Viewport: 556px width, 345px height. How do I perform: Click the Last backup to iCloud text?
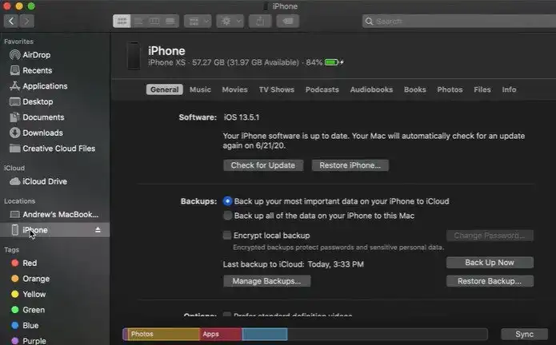coord(294,264)
